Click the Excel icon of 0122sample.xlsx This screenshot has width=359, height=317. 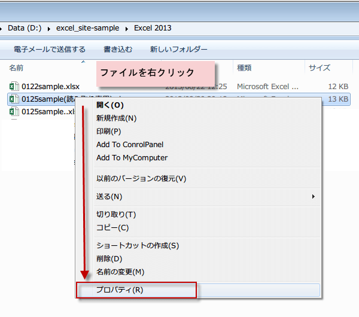[x=14, y=86]
